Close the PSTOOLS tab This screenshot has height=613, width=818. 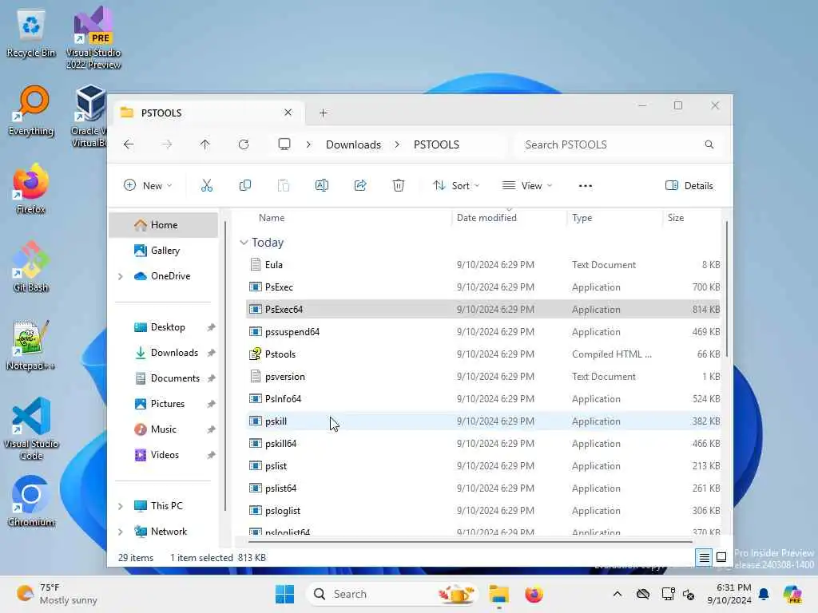point(288,113)
